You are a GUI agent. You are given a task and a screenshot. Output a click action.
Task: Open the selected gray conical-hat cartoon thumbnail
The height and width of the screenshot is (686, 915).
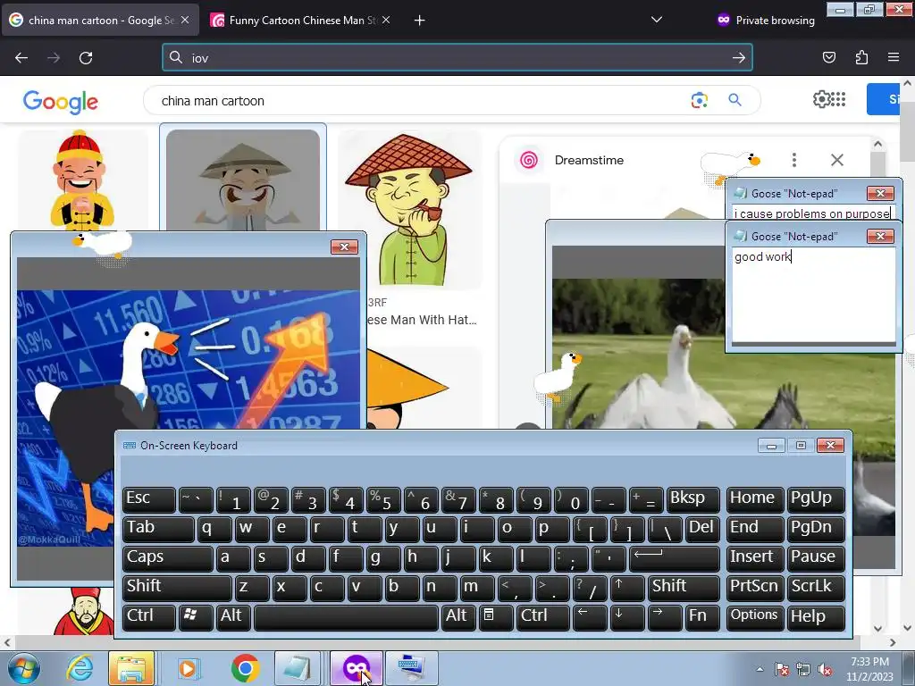click(x=243, y=180)
